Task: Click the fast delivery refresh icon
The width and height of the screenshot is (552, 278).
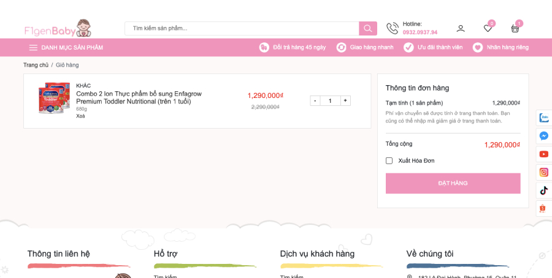Action: (341, 47)
